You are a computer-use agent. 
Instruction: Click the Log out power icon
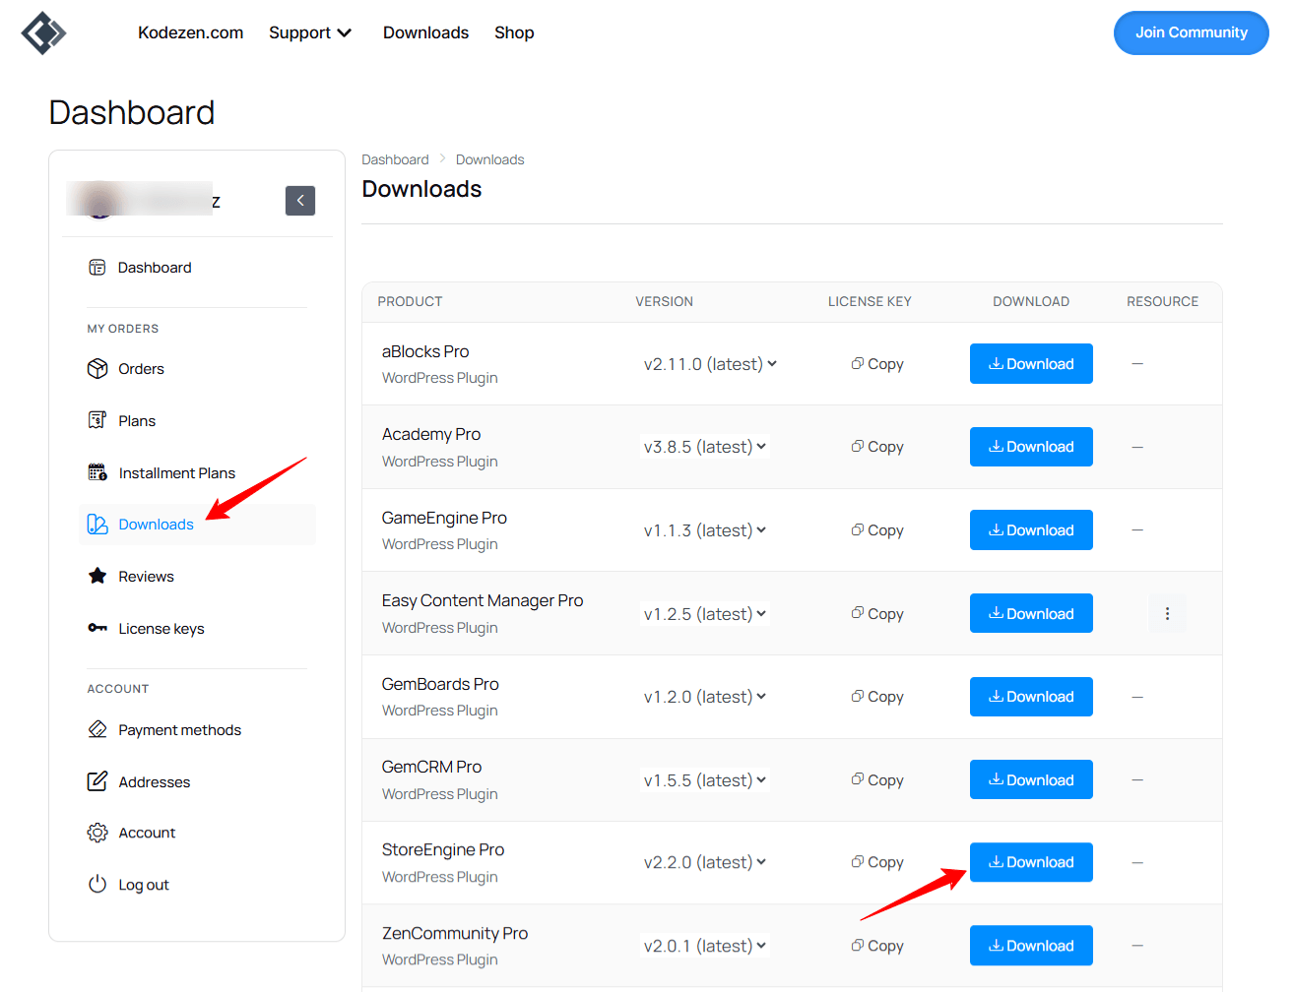(x=97, y=884)
